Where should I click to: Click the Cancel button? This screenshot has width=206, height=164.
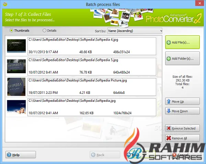[x=186, y=155]
